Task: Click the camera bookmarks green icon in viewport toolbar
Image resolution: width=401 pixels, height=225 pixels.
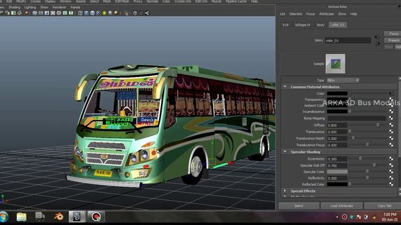Action: [13, 13]
